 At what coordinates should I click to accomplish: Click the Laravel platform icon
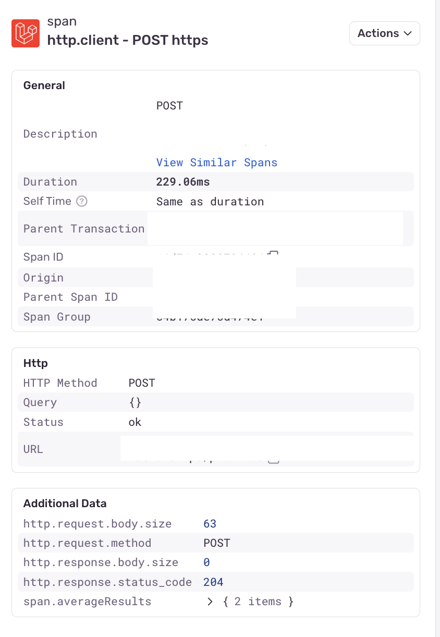click(26, 33)
